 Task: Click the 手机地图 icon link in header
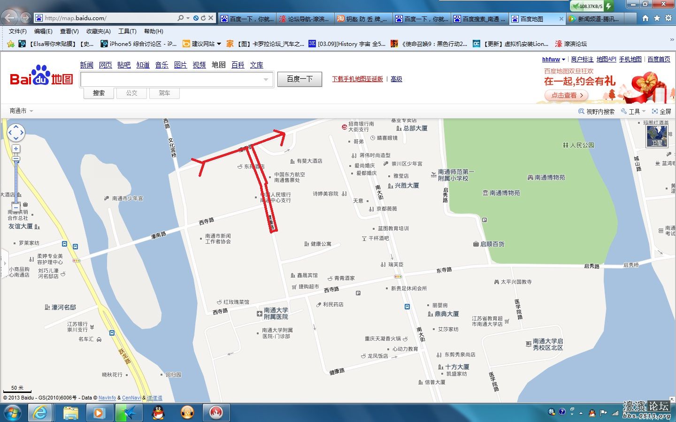(630, 60)
